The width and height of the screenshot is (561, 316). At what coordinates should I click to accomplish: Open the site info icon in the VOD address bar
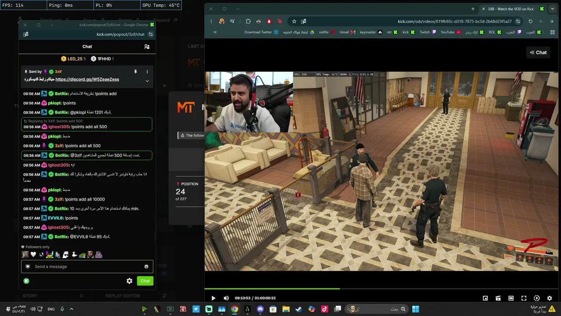pos(518,21)
